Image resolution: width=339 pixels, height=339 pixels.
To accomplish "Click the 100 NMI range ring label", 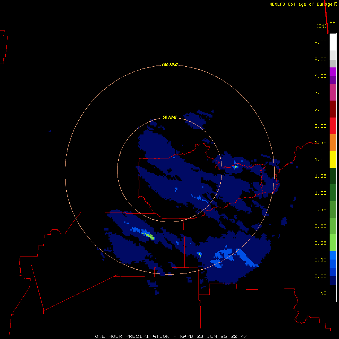I will click(x=169, y=65).
